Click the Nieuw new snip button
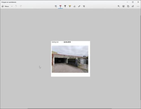This screenshot has width=141, height=109. pos(5,6)
